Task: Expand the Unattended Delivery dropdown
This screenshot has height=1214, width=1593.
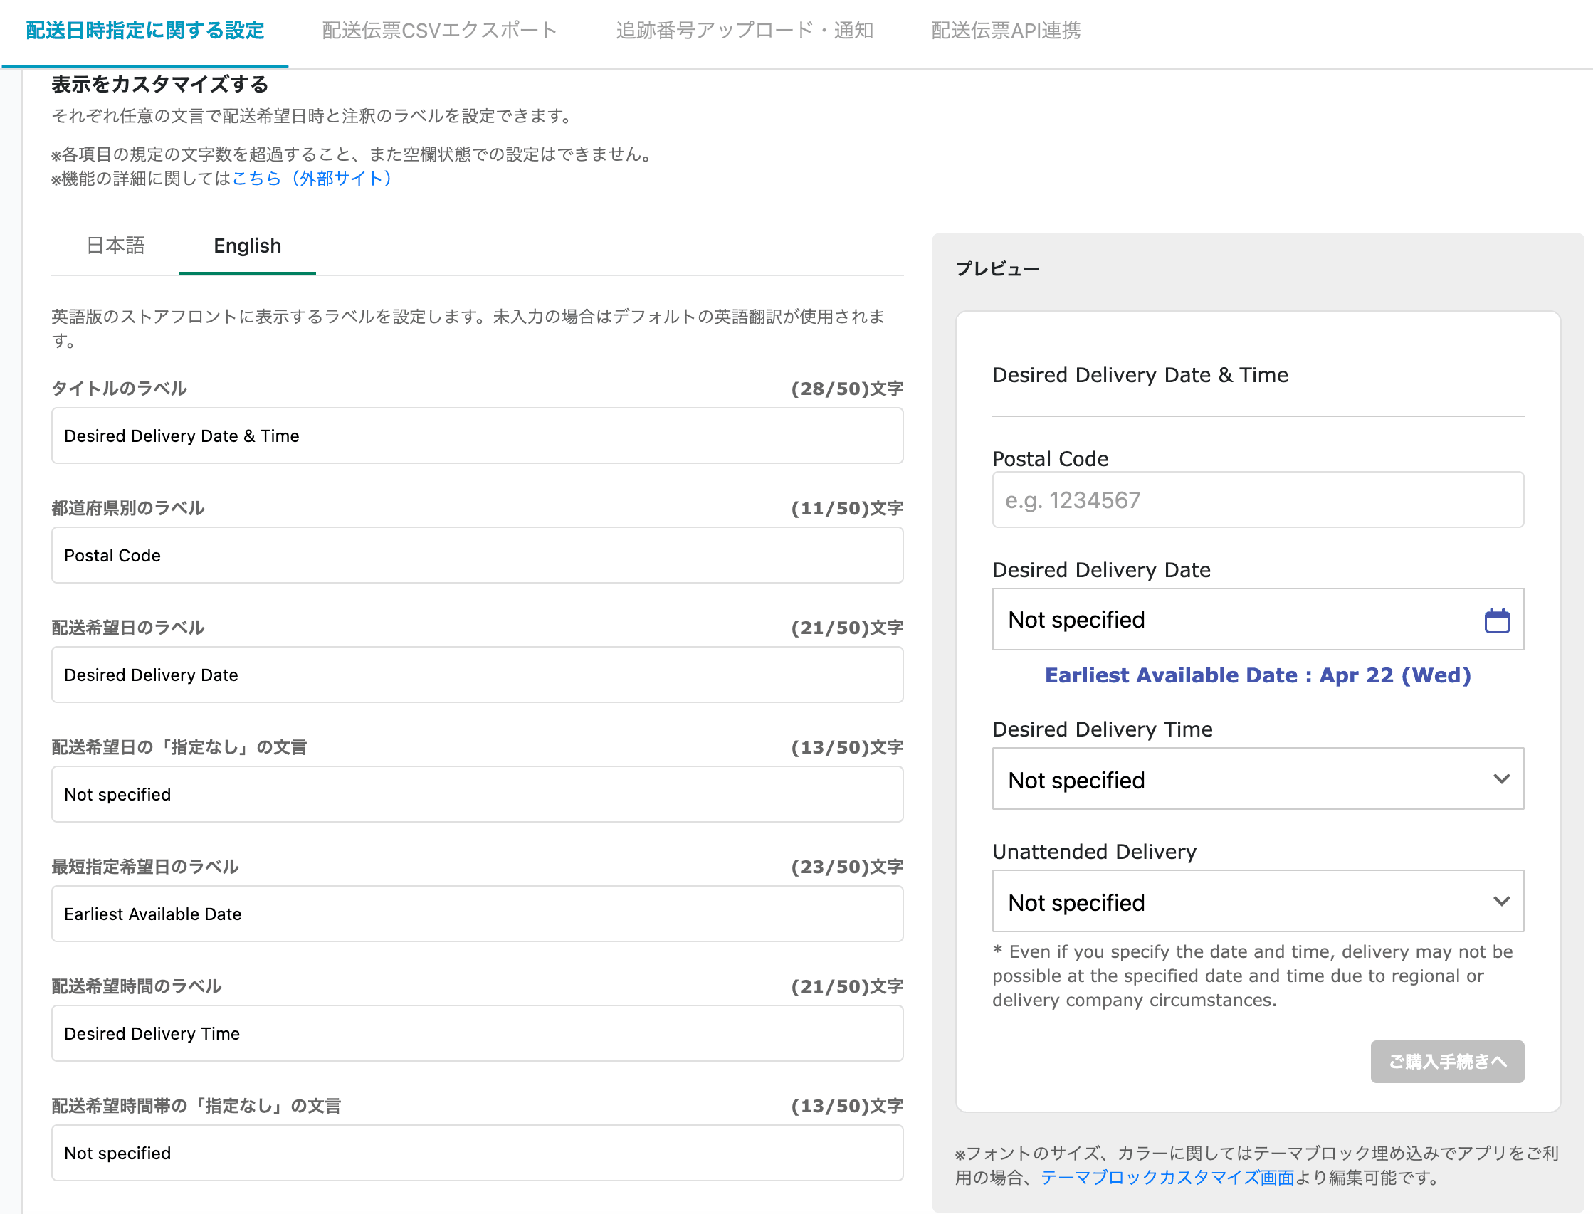Action: (1257, 901)
